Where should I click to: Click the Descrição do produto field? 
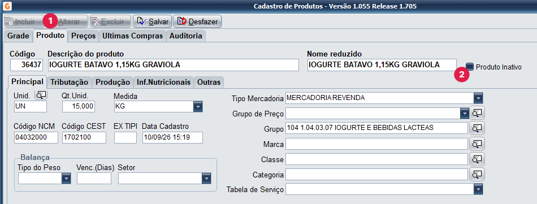pos(174,65)
